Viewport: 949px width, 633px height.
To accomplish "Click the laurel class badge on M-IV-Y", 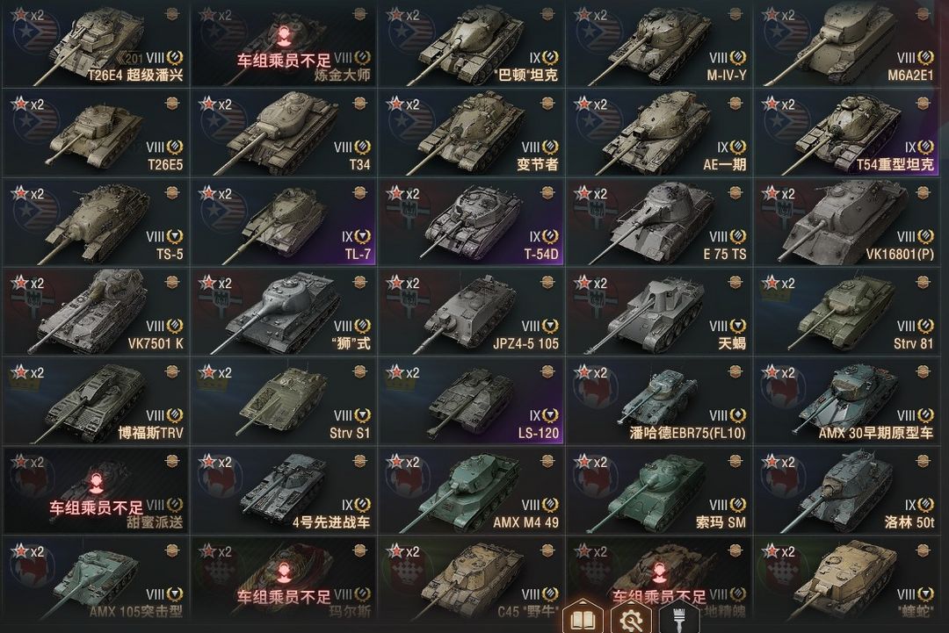I will pyautogui.click(x=738, y=57).
